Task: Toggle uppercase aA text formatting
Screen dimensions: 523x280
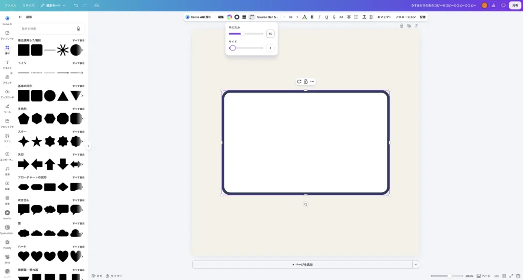Action: [x=341, y=17]
